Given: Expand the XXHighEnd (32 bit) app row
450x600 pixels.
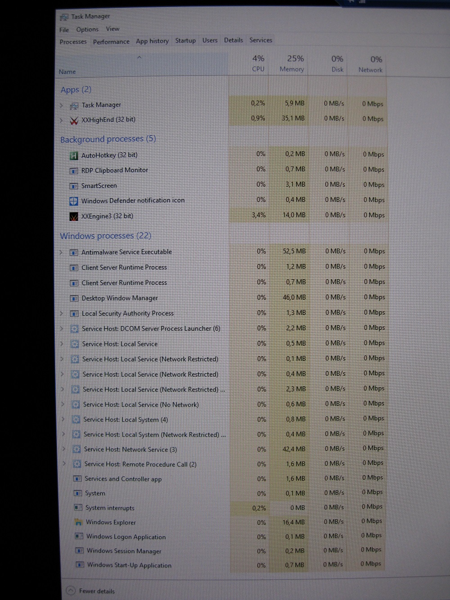Looking at the screenshot, I should (62, 121).
